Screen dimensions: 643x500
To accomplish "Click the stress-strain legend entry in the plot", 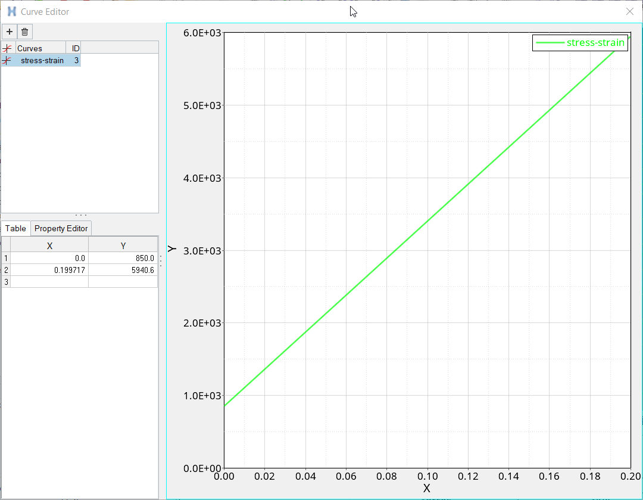I will 580,42.
